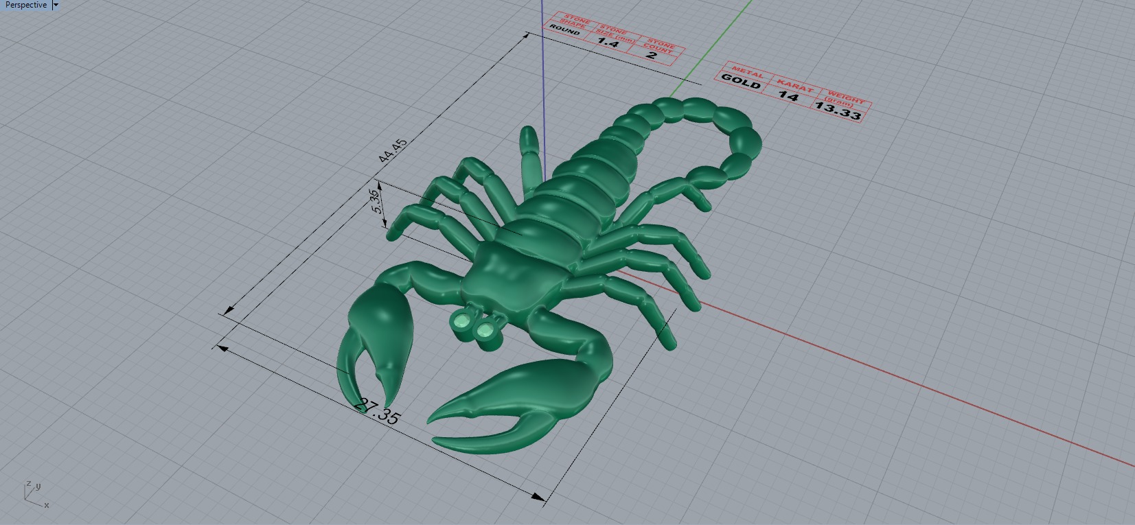Click the GOLD metal value

coord(741,81)
